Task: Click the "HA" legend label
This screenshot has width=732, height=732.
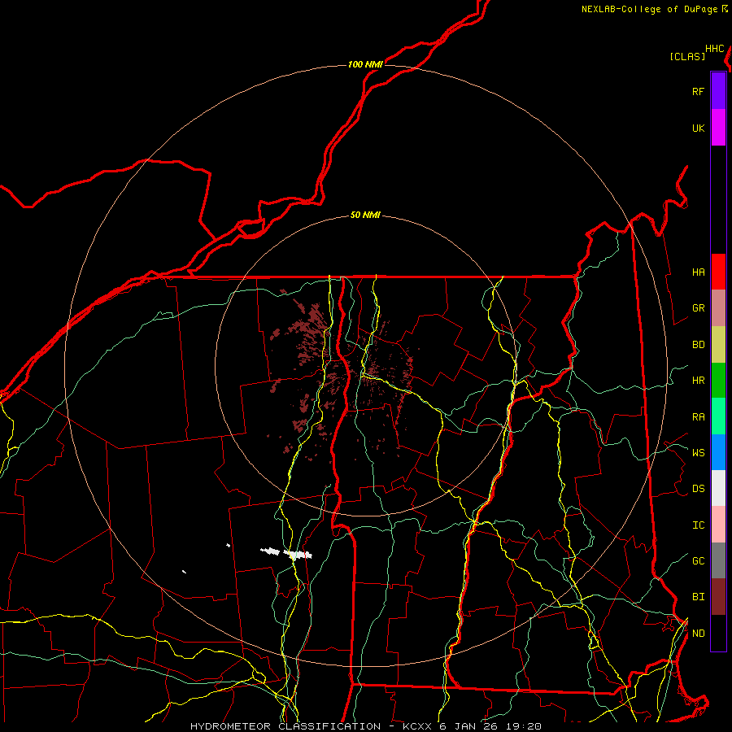Action: [x=698, y=272]
